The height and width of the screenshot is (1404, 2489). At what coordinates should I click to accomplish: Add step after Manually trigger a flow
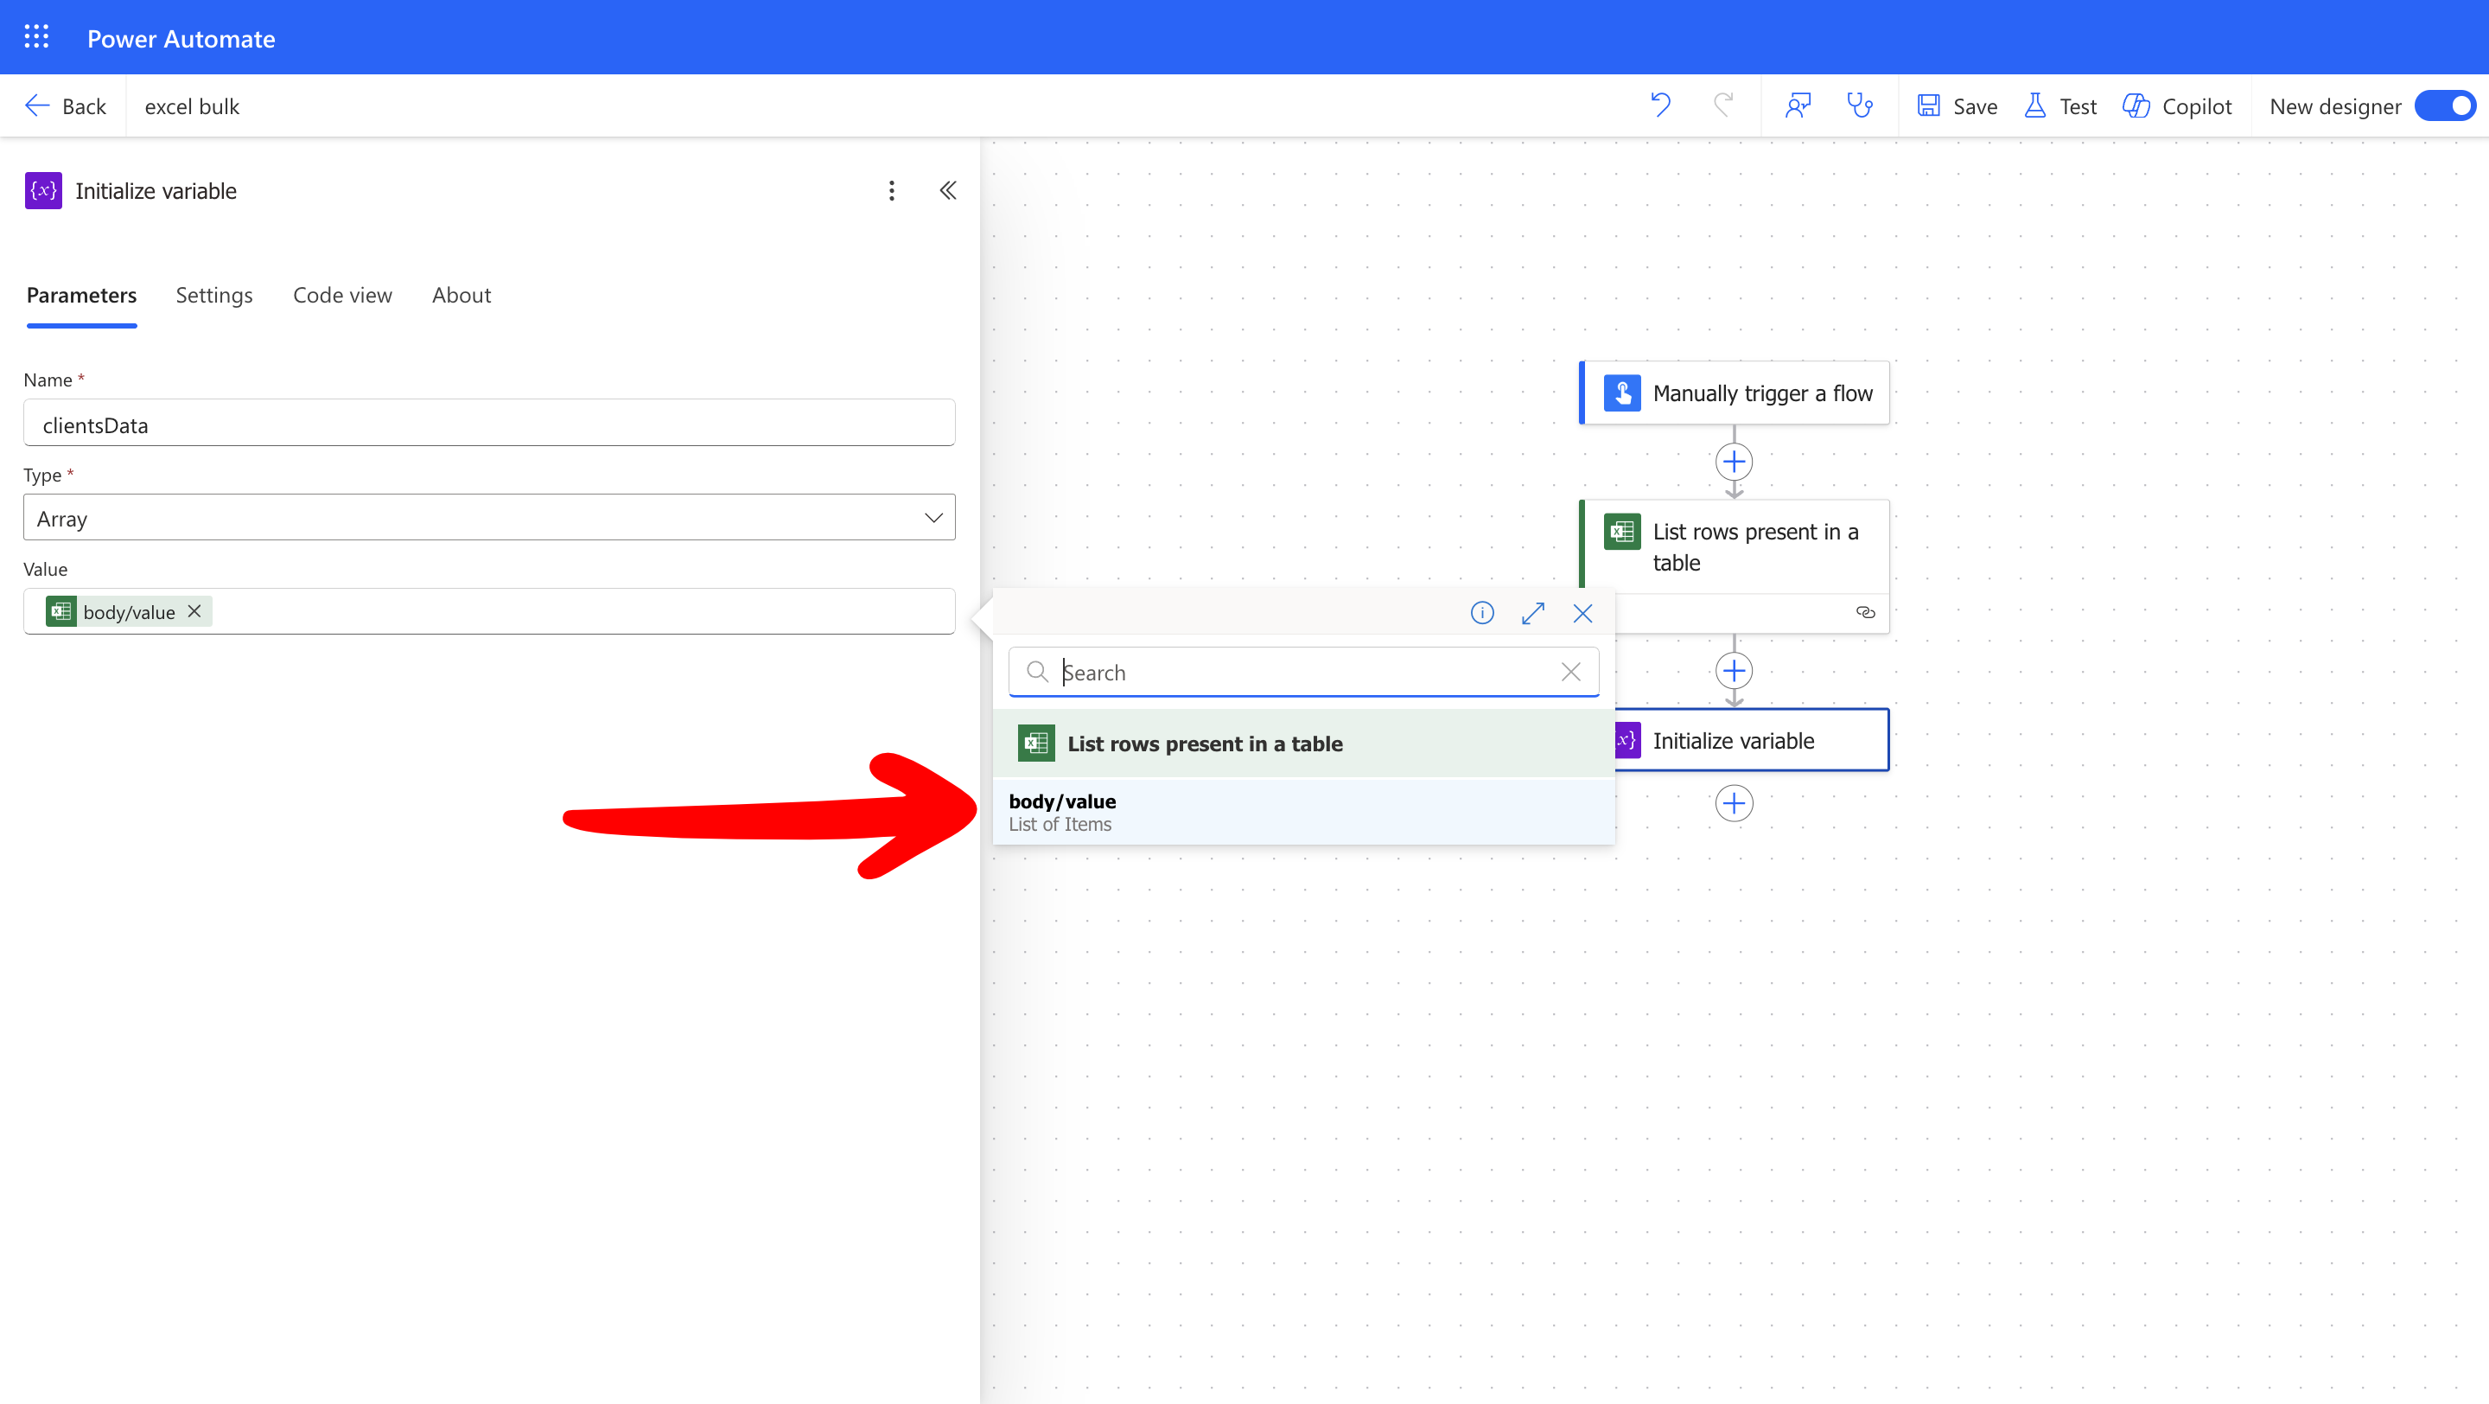coord(1734,462)
